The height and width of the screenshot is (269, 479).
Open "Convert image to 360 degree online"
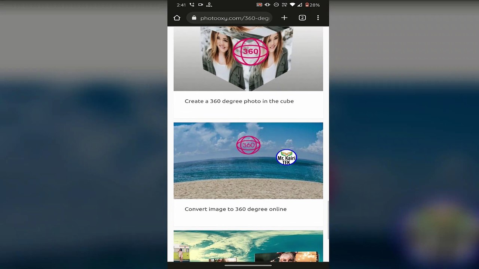pyautogui.click(x=236, y=209)
